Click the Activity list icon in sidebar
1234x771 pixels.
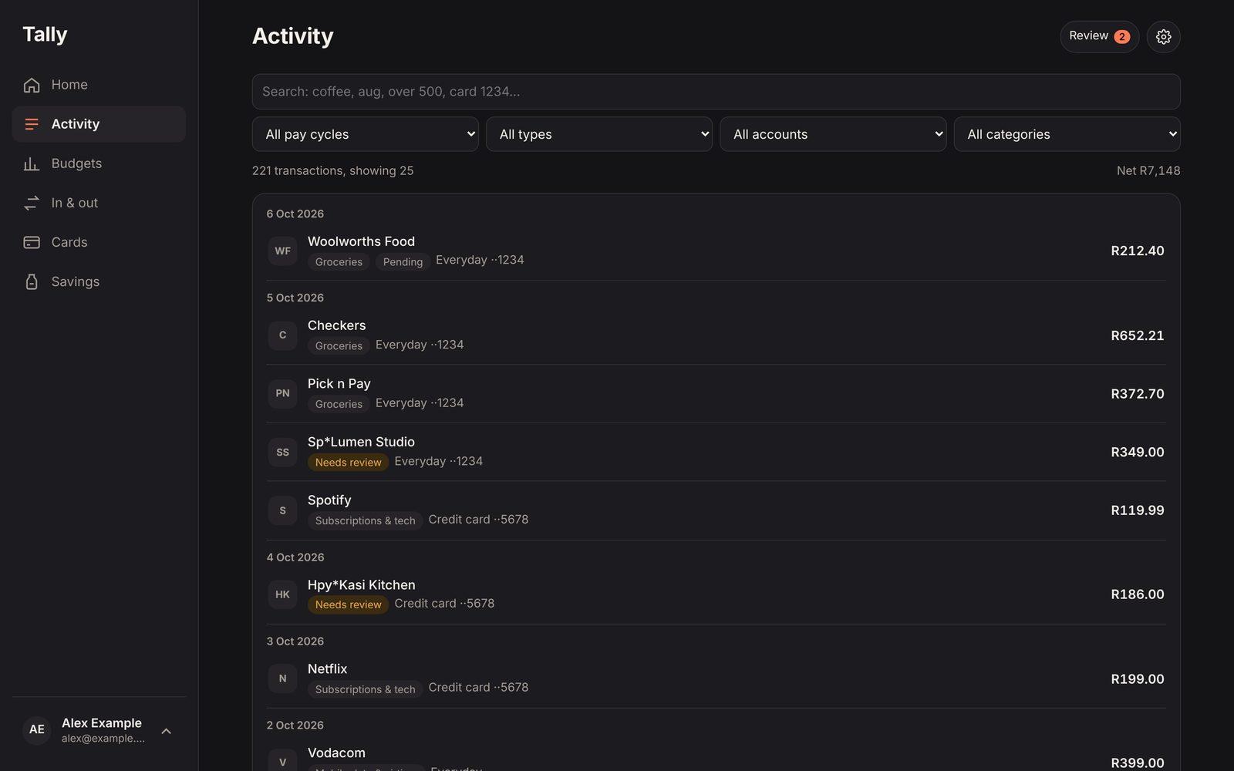click(x=32, y=124)
